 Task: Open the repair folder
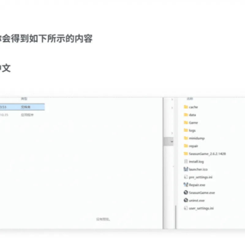point(191,146)
